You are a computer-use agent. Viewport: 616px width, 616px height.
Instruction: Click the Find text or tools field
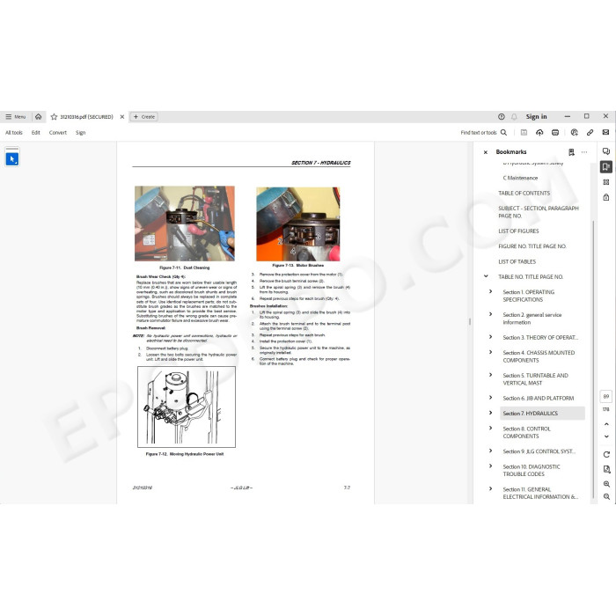coord(479,133)
